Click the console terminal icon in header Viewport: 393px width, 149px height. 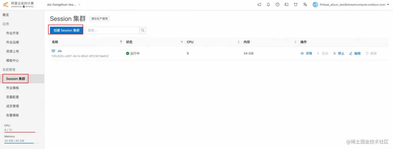point(287,4)
